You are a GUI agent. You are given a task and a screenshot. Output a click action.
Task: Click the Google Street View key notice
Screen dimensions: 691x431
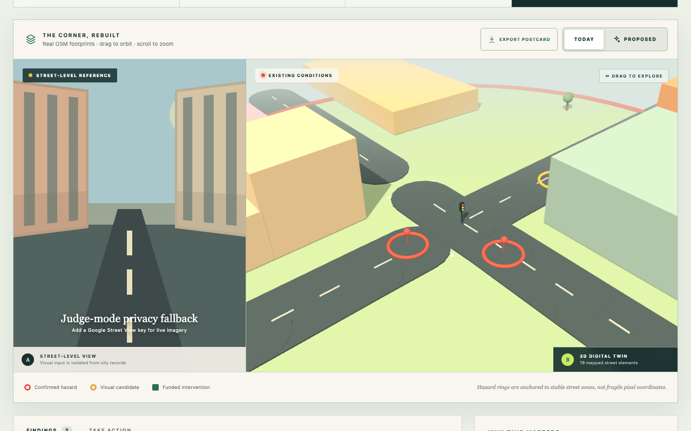click(130, 330)
